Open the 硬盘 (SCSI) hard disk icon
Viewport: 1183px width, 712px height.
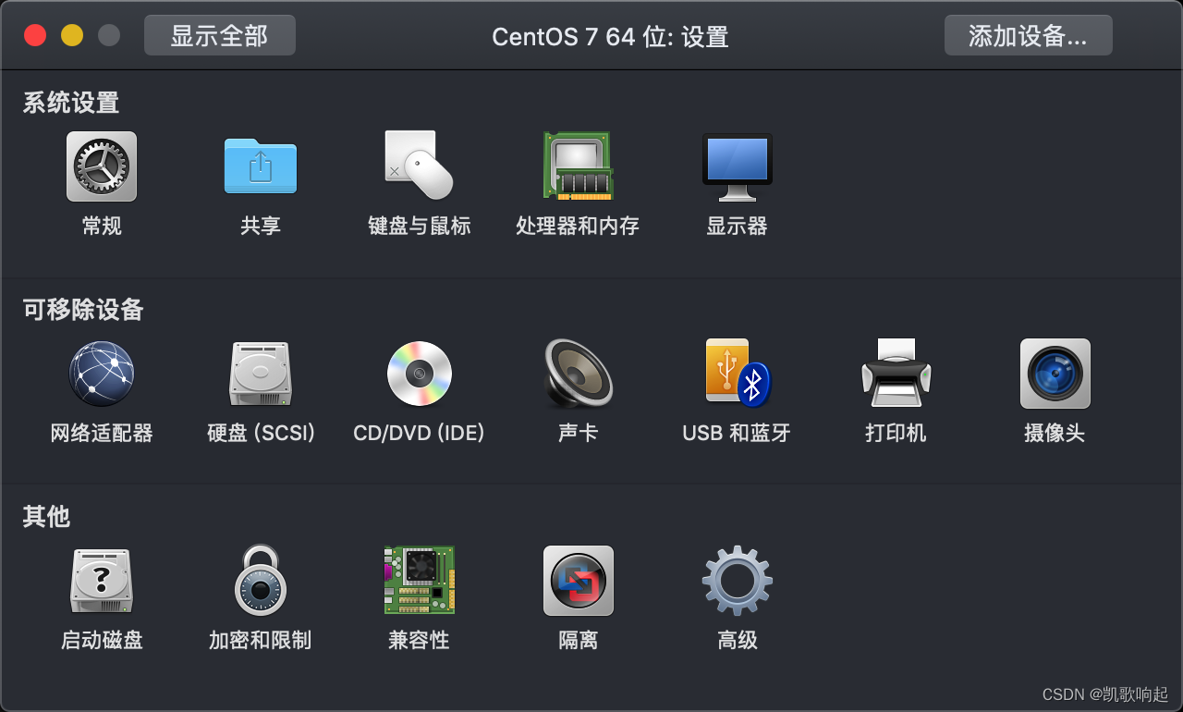click(261, 374)
